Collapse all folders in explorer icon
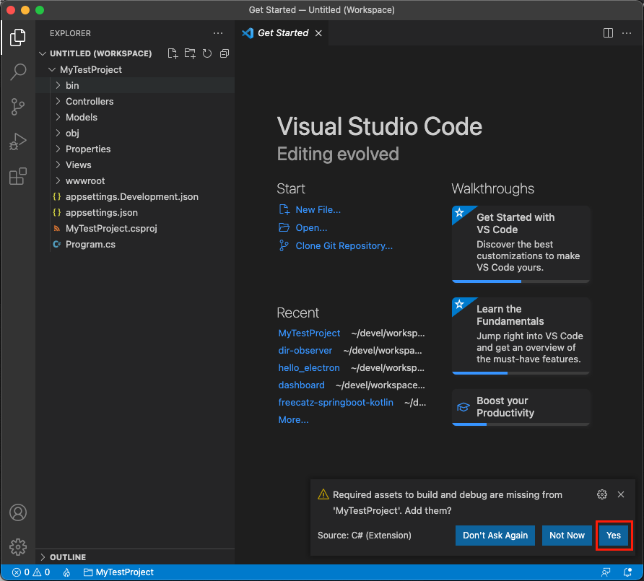This screenshot has width=644, height=581. [x=225, y=53]
